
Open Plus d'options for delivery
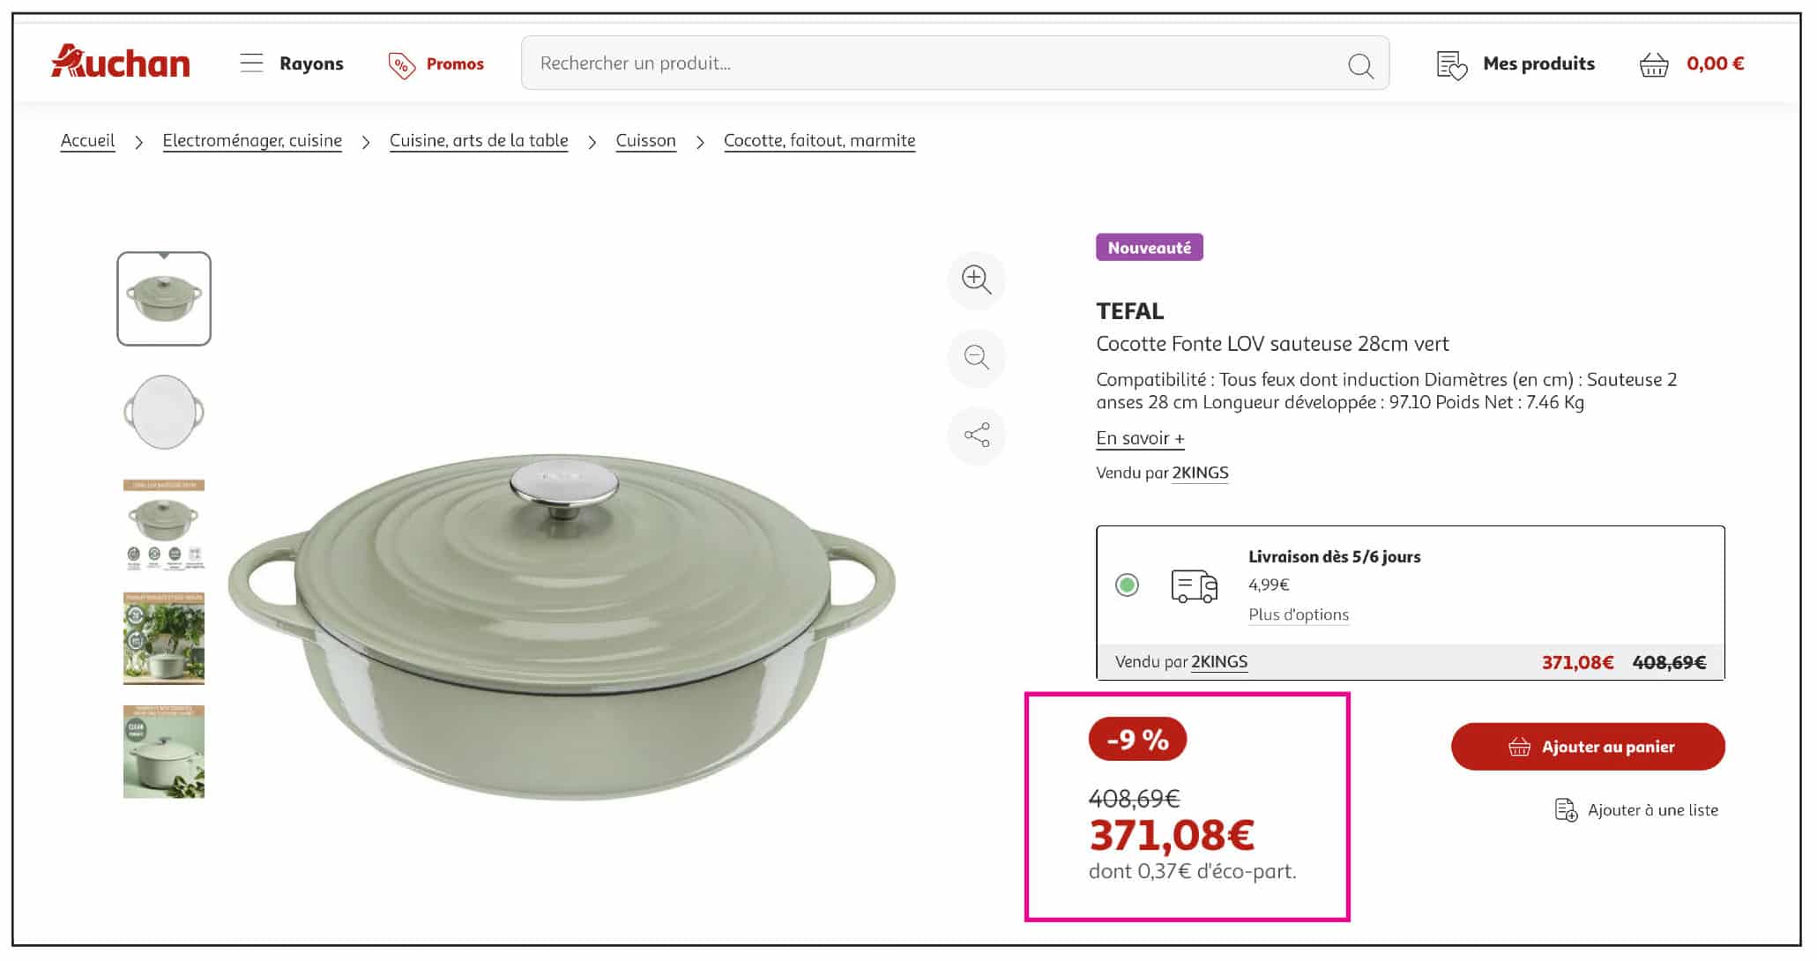(x=1299, y=615)
